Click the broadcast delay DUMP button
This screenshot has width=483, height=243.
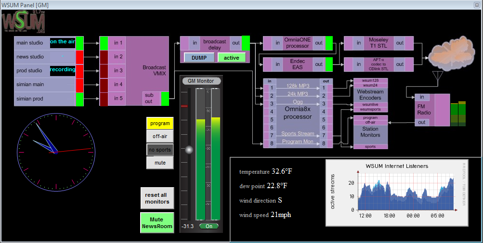tap(199, 58)
